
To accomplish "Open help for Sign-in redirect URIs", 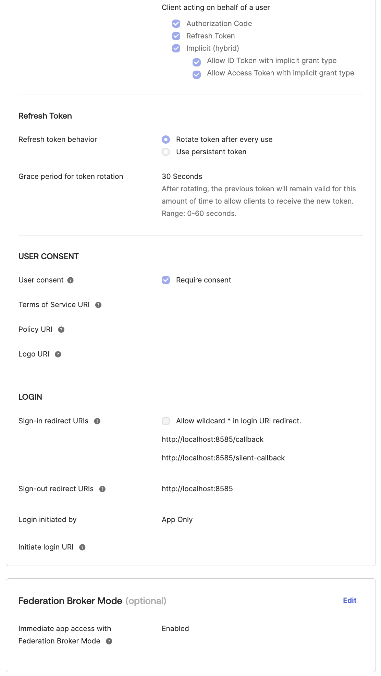I will 97,421.
